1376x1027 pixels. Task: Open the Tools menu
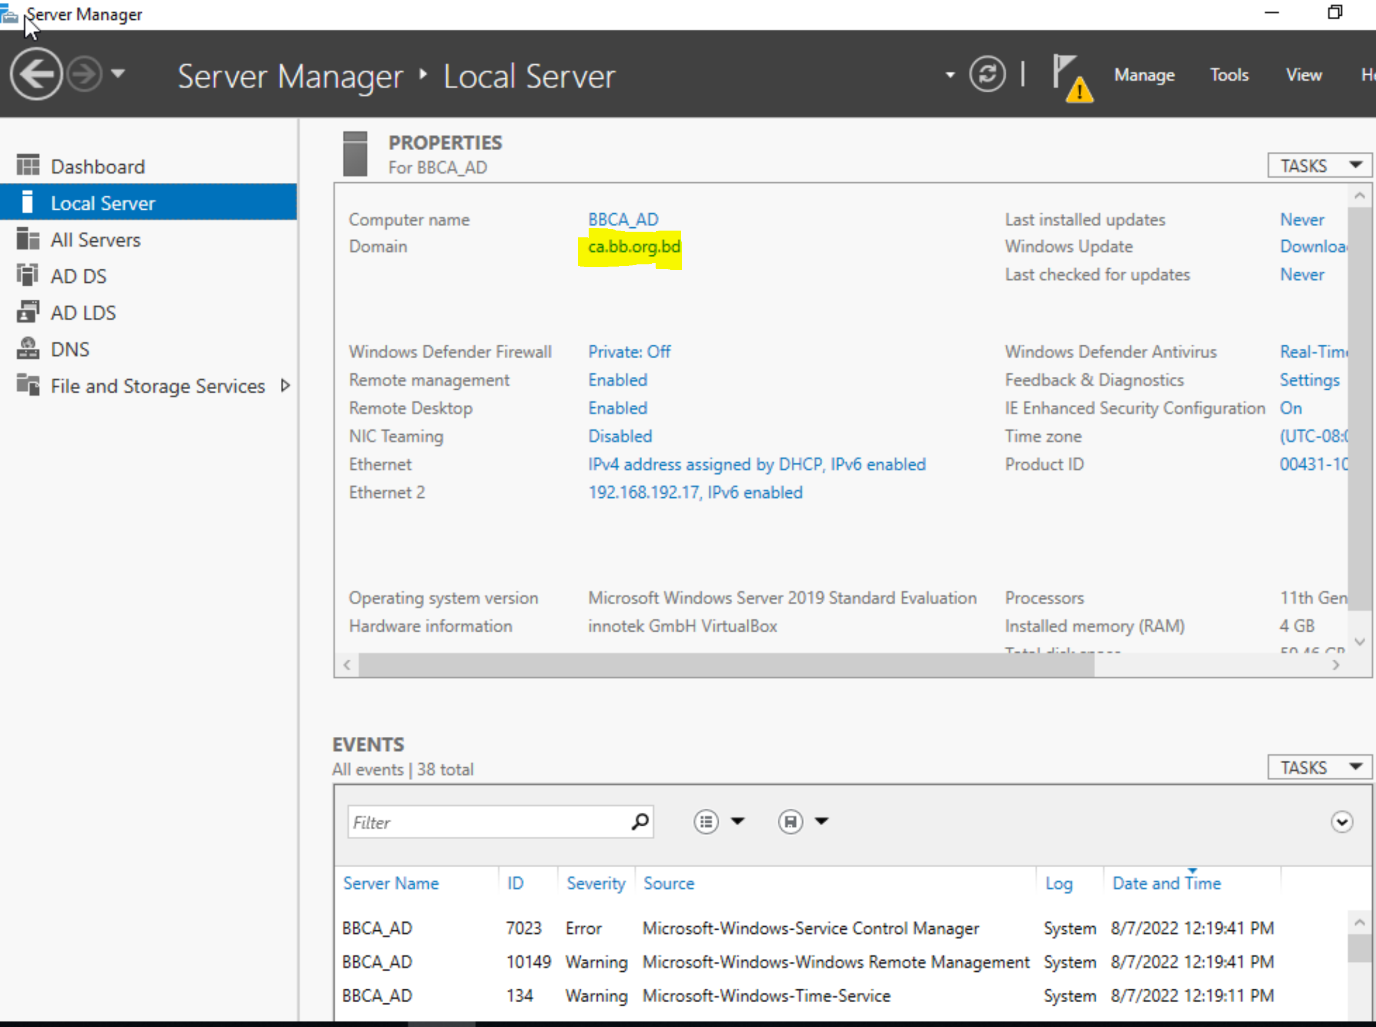click(1229, 75)
